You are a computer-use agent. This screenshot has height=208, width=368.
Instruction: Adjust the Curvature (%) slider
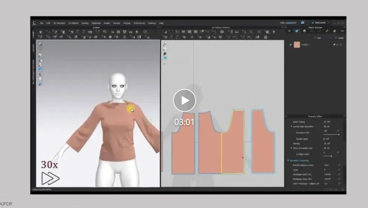tap(331, 134)
